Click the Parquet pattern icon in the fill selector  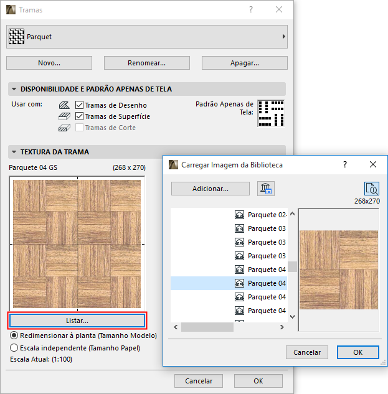(16, 37)
